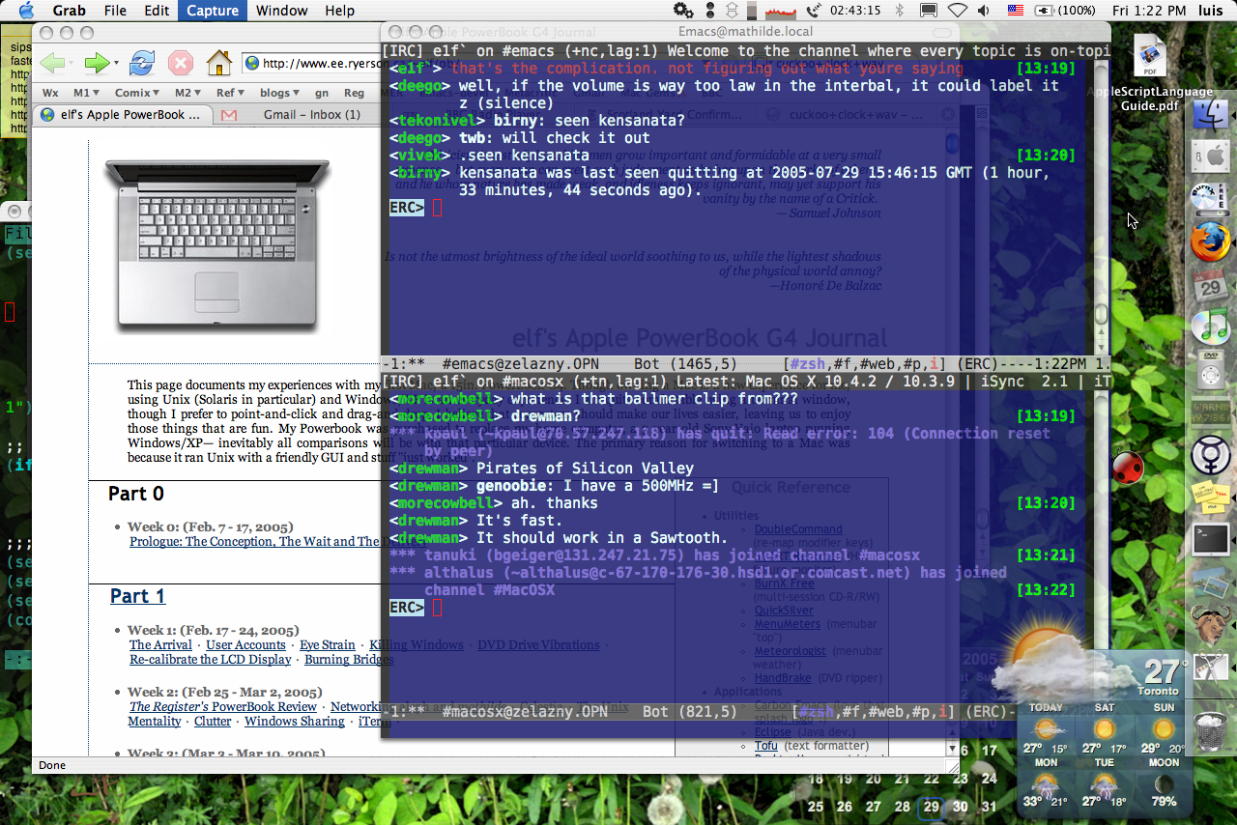Screen dimensions: 1237x825
Task: Click the Bluetooth menu bar icon
Action: point(899,11)
